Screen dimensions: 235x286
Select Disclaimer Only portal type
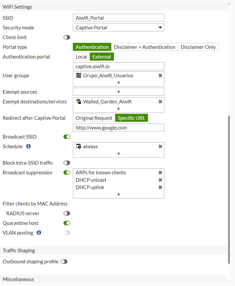[x=198, y=47]
